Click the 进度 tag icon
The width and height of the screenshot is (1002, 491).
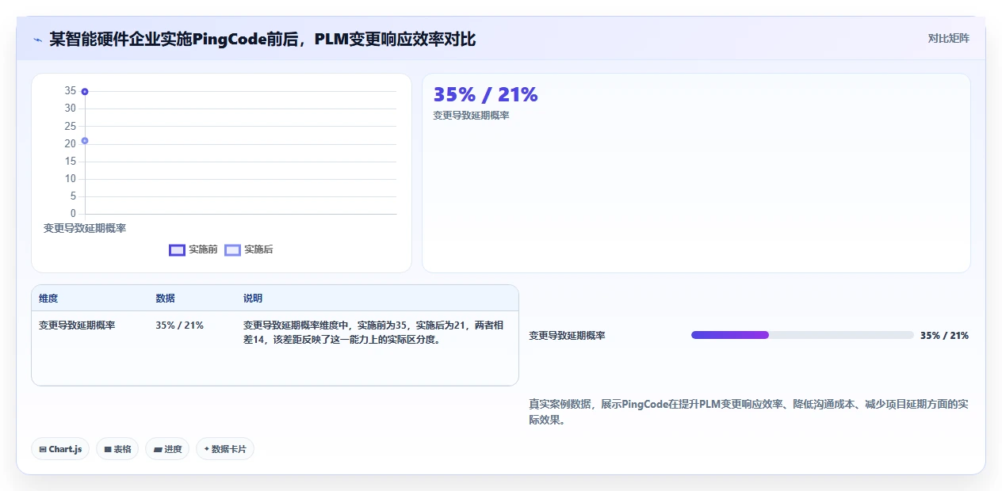(x=158, y=449)
